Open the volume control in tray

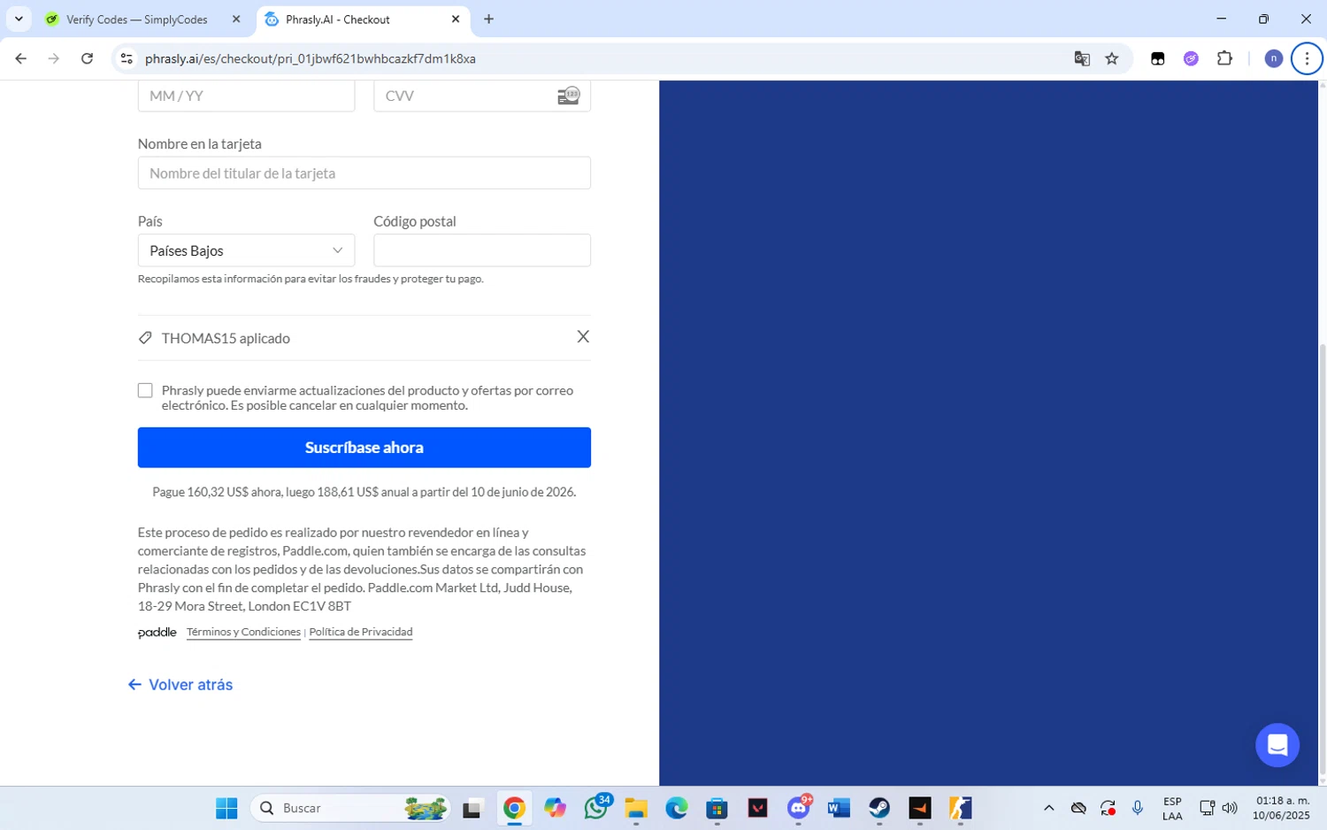tap(1230, 808)
